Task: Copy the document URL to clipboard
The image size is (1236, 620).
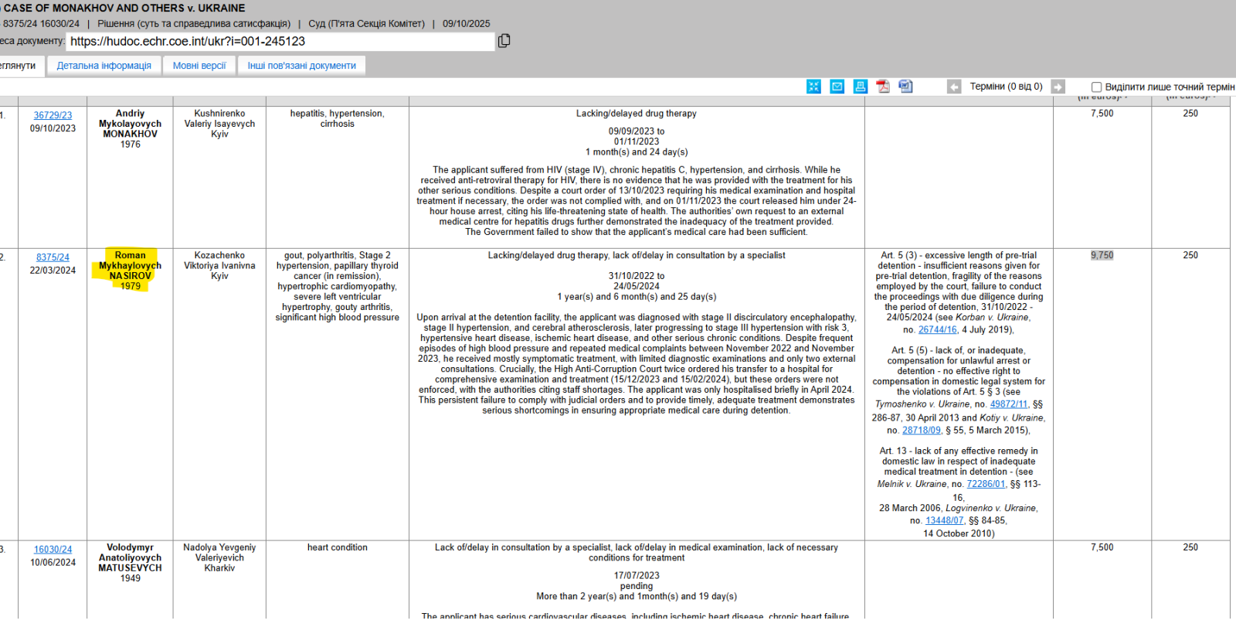Action: click(504, 41)
